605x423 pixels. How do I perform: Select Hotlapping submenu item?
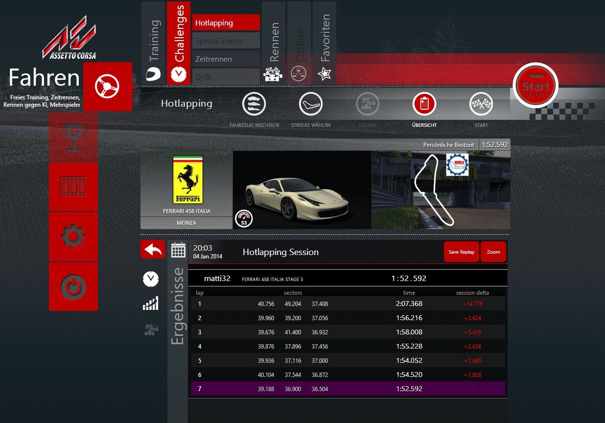[x=226, y=23]
